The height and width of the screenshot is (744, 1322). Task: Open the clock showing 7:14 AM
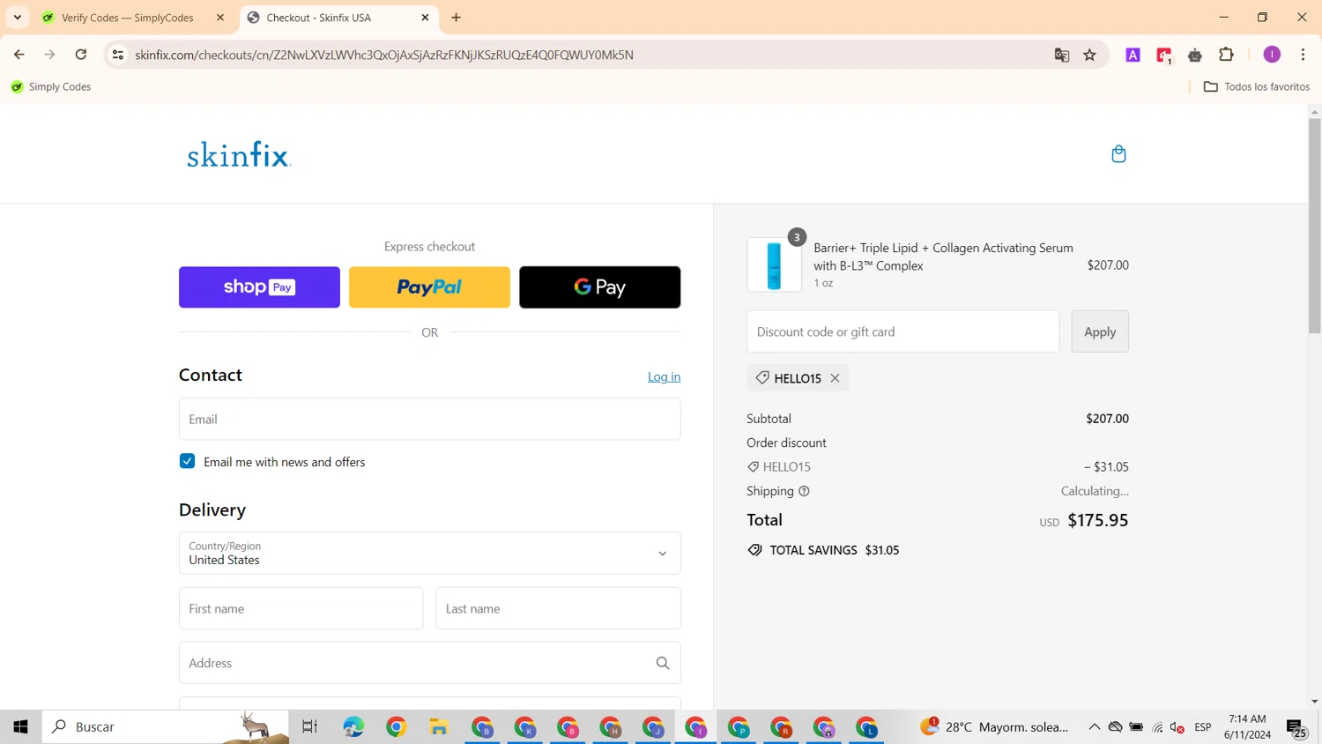coord(1247,727)
